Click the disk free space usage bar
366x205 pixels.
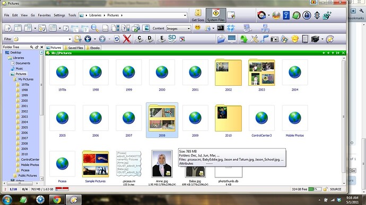point(315,189)
